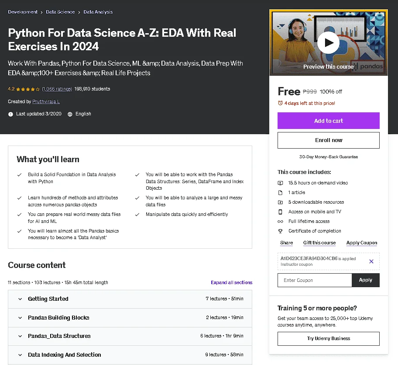Open the Data Science breadcrumb
This screenshot has width=398, height=365.
coord(60,12)
